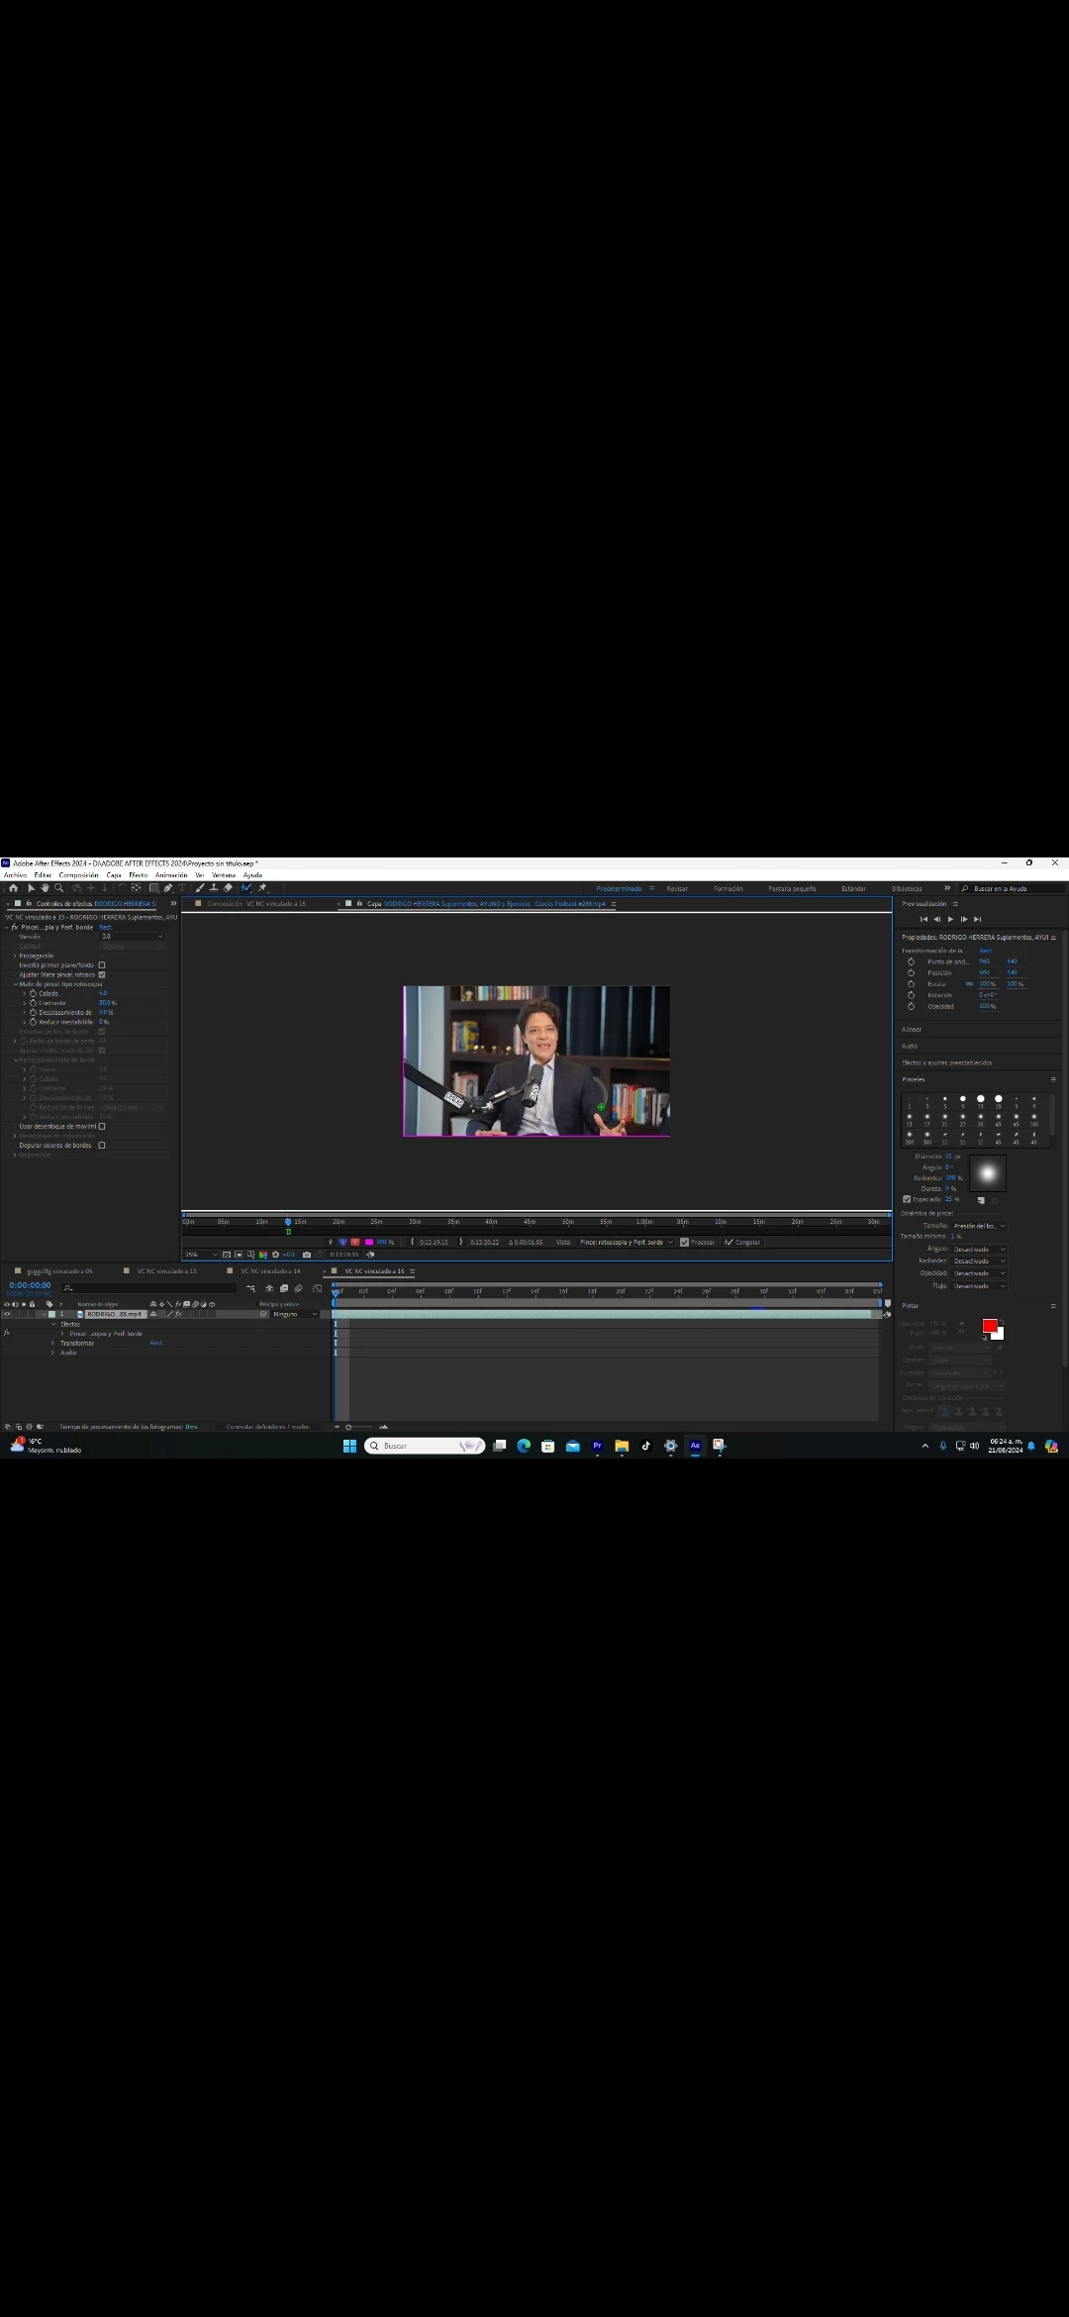Click the zoom-in mountain icon under timeline
This screenshot has height=2317, width=1069.
(383, 1427)
